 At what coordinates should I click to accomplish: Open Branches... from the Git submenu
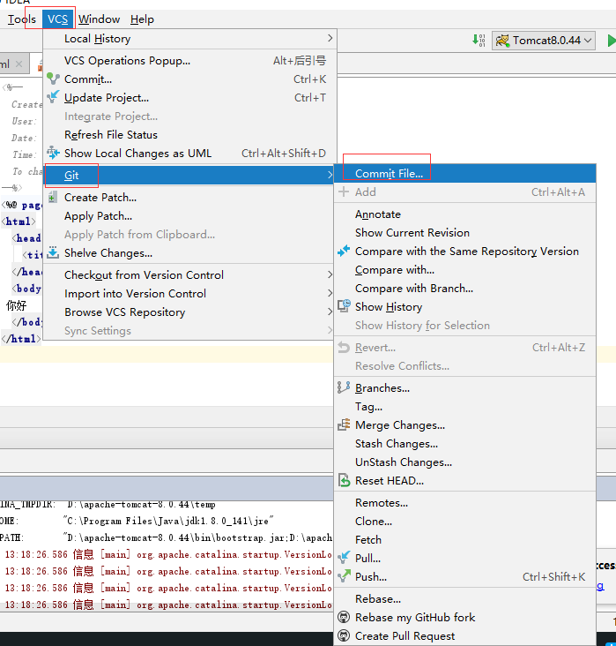pos(382,388)
